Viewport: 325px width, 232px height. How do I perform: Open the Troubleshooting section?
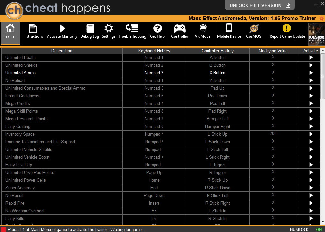pyautogui.click(x=132, y=31)
